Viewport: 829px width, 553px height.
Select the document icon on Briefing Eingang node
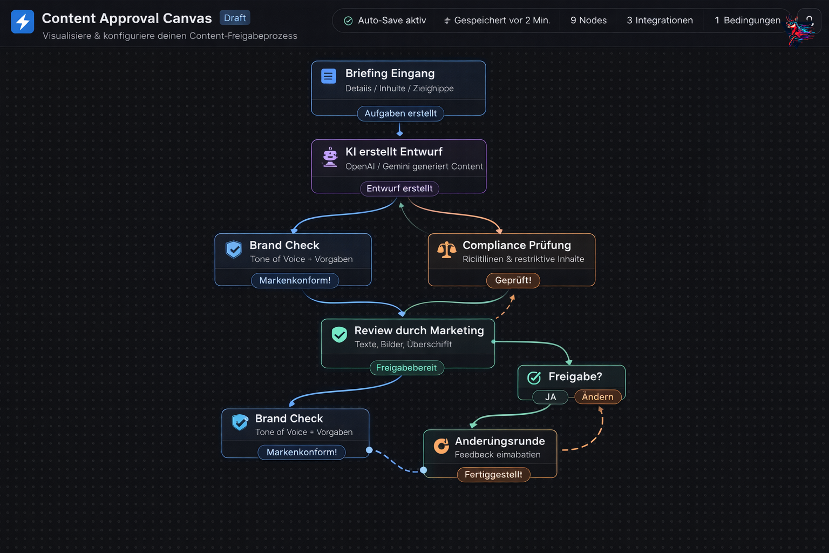coord(328,76)
